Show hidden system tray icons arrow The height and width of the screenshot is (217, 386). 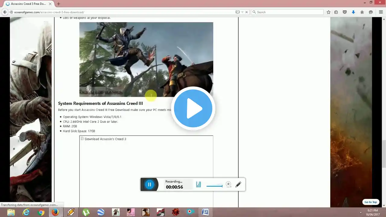[x=360, y=212]
